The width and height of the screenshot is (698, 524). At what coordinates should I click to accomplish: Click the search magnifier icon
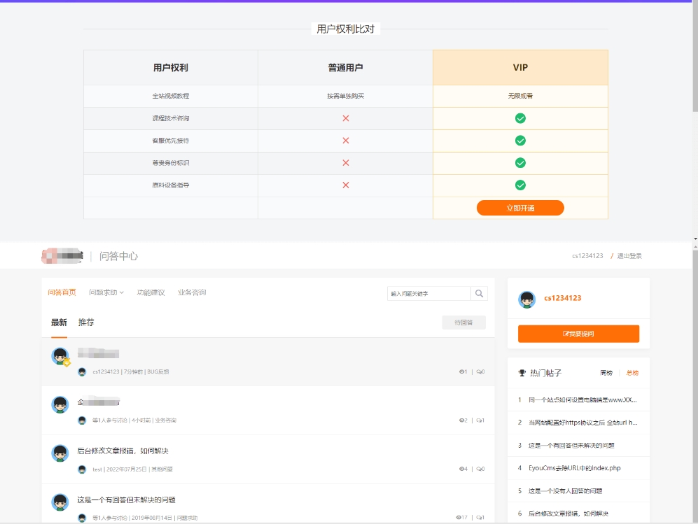tap(479, 293)
